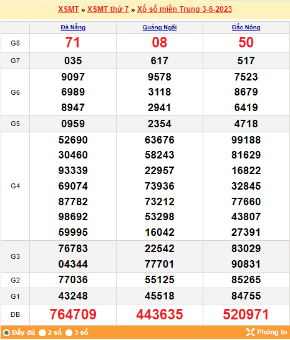The width and height of the screenshot is (290, 340).
Task: Select the 2 số radio option
Action: point(42,333)
